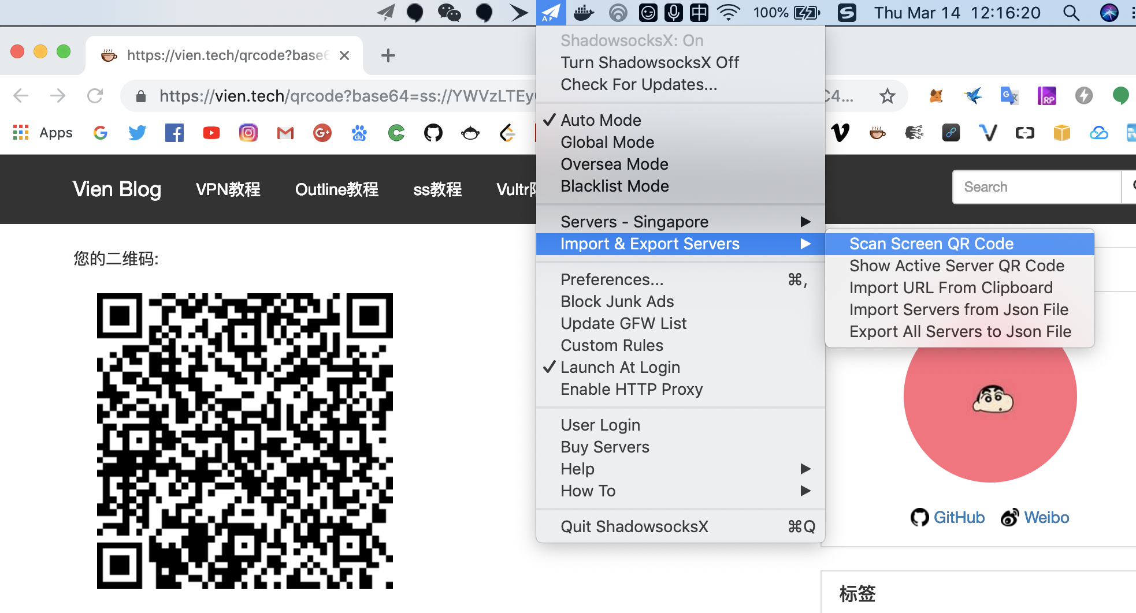Open ShadowsocksX Preferences

coord(681,279)
